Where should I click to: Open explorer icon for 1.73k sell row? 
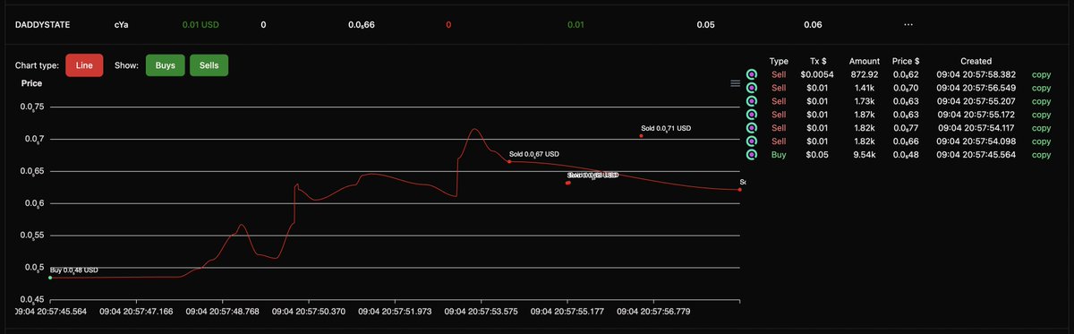coord(752,102)
